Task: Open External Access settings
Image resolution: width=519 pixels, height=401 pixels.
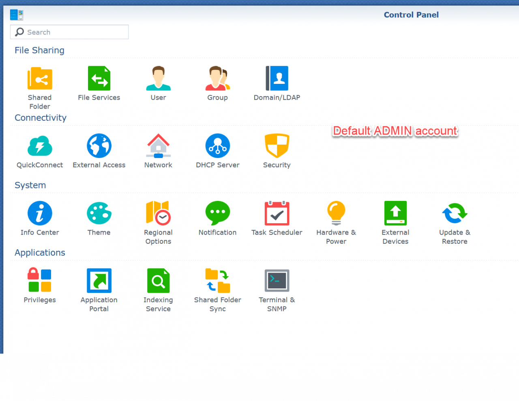Action: pos(99,146)
